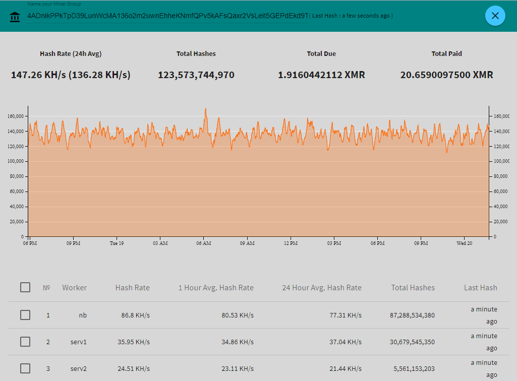517x381 pixels.
Task: Click the Total Paid XMR amount
Action: [446, 75]
